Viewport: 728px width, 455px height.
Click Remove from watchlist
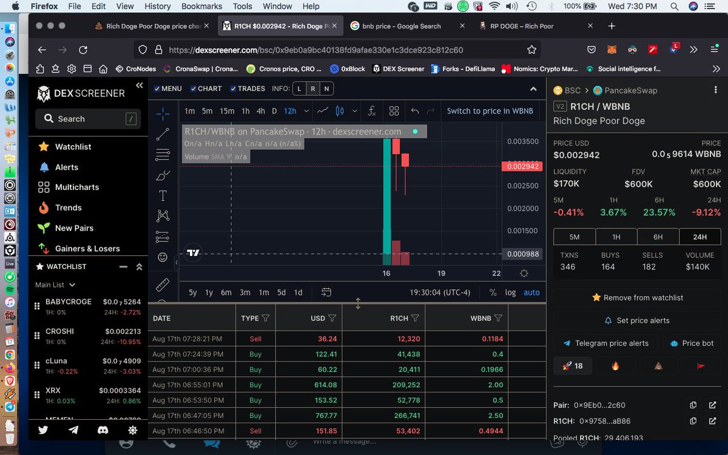(637, 297)
